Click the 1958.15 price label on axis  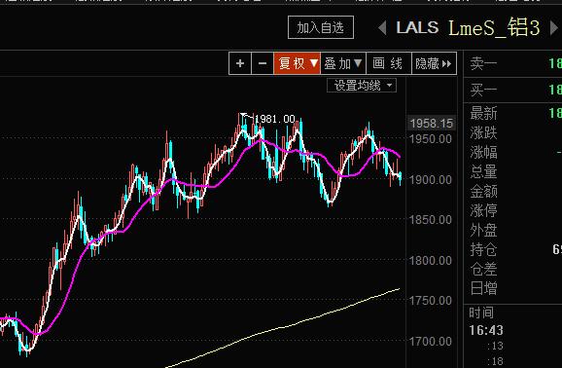tap(431, 123)
